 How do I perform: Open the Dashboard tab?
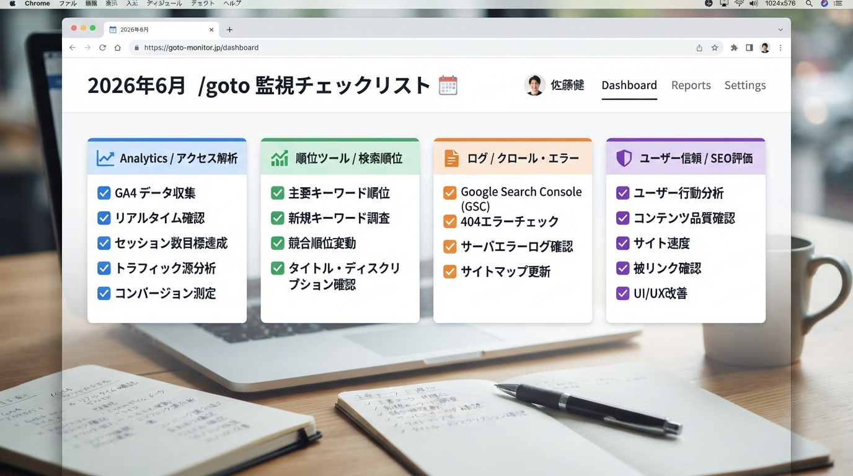pyautogui.click(x=629, y=86)
